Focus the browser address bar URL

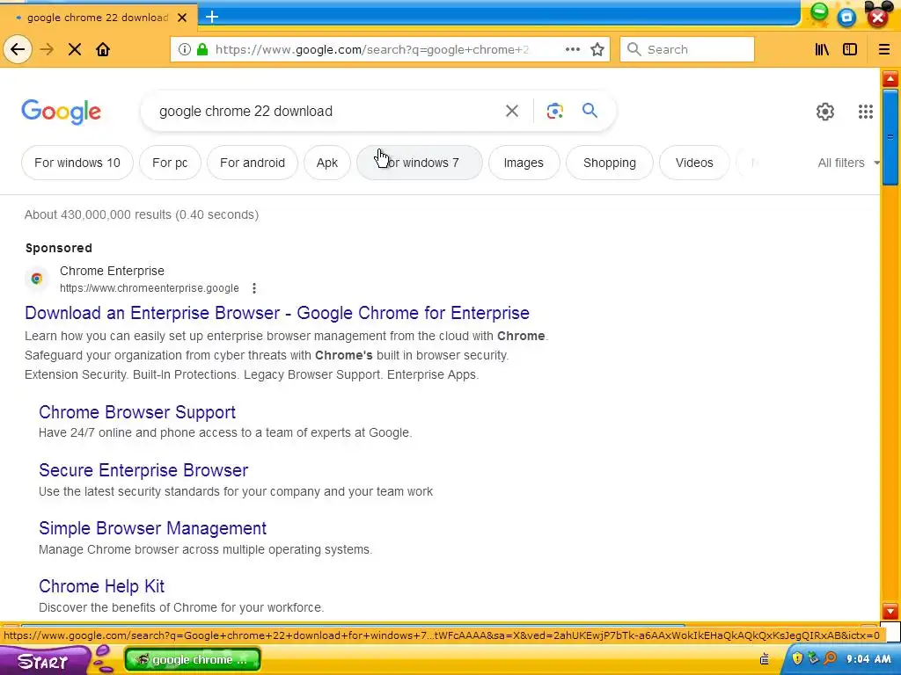pyautogui.click(x=372, y=49)
